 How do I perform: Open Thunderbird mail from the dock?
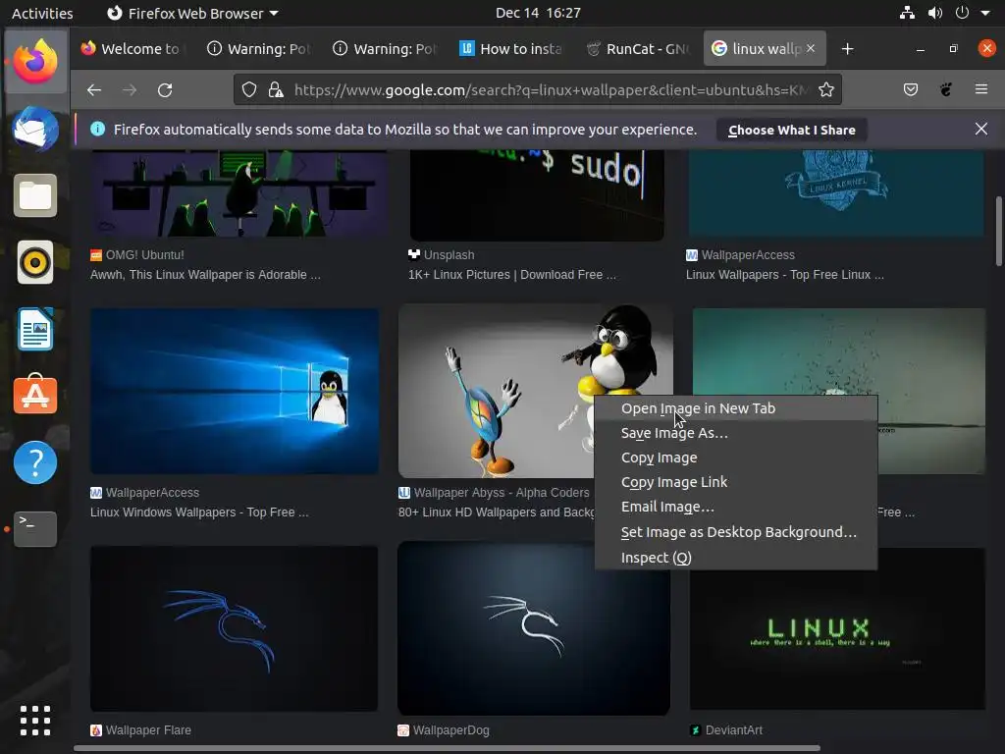coord(35,129)
